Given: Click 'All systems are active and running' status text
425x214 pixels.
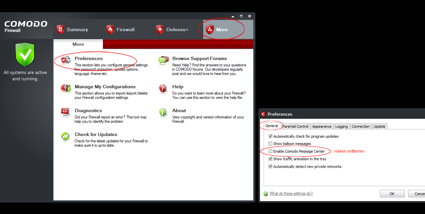Looking at the screenshot, I should [x=25, y=76].
